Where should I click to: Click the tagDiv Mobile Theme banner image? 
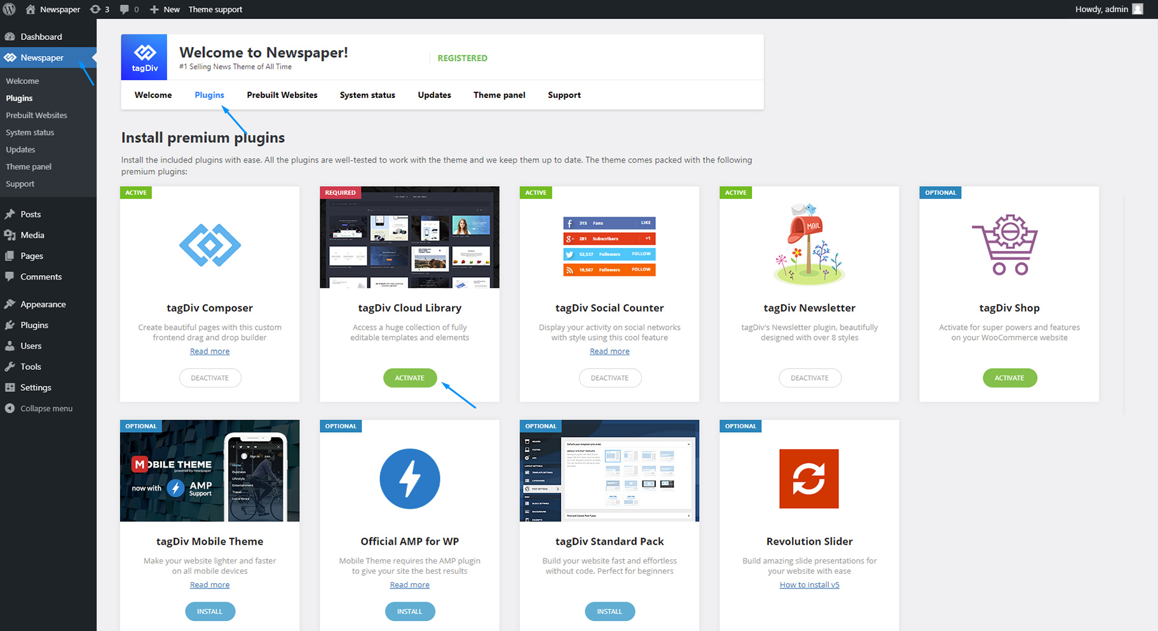(x=210, y=471)
